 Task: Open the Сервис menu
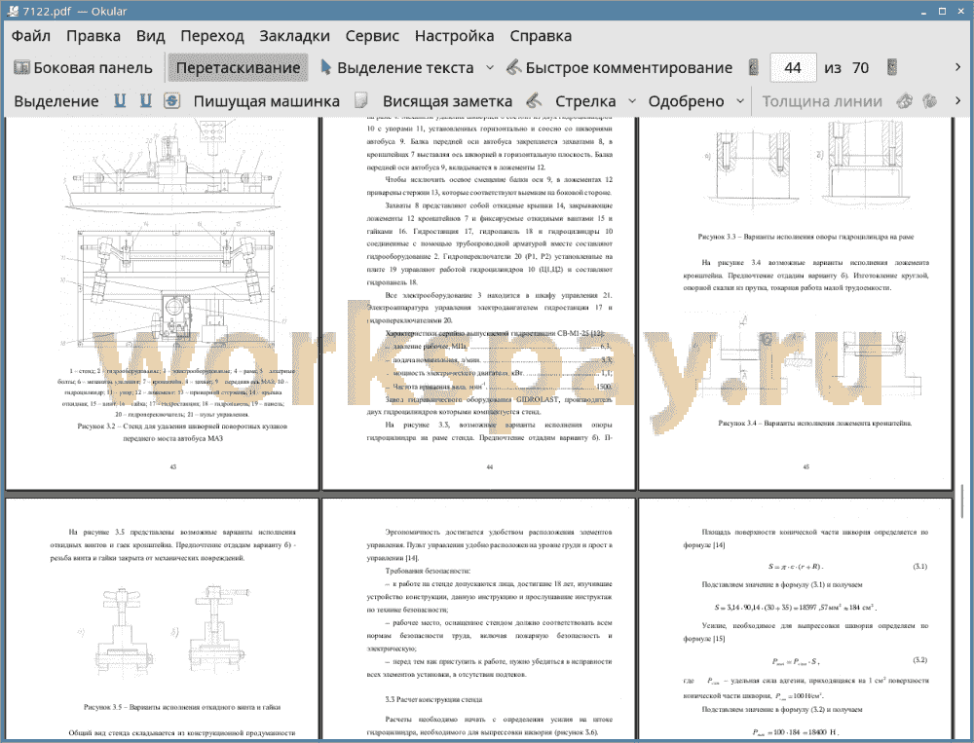tap(372, 36)
